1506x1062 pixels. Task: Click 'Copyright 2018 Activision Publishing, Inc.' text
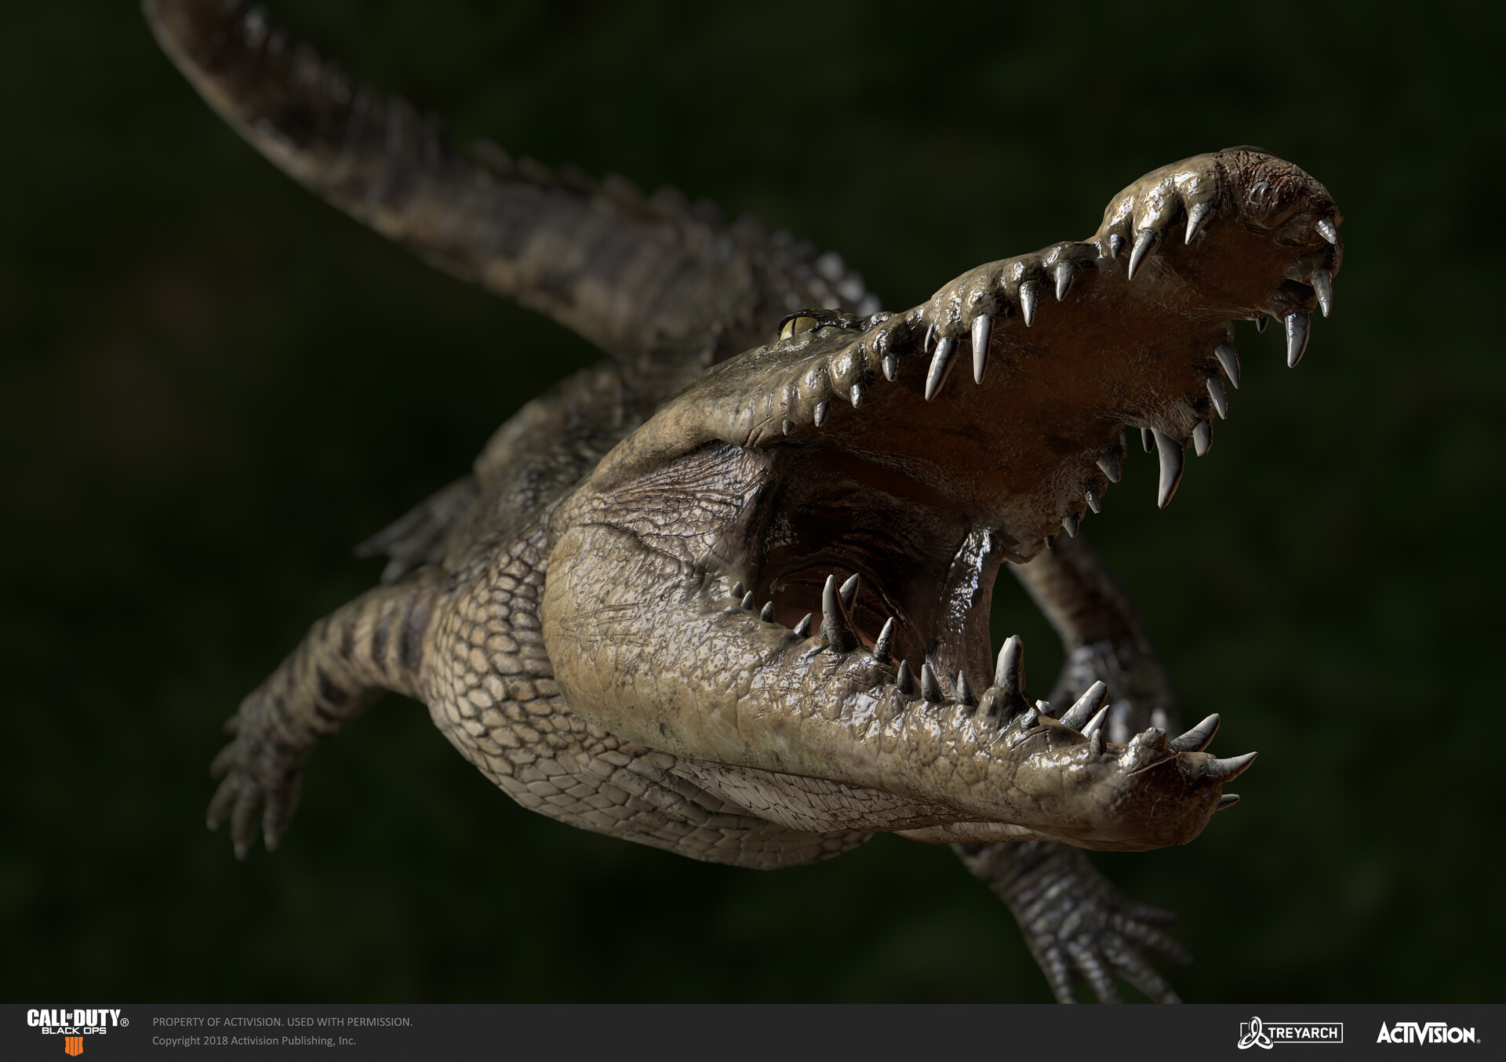254,1041
